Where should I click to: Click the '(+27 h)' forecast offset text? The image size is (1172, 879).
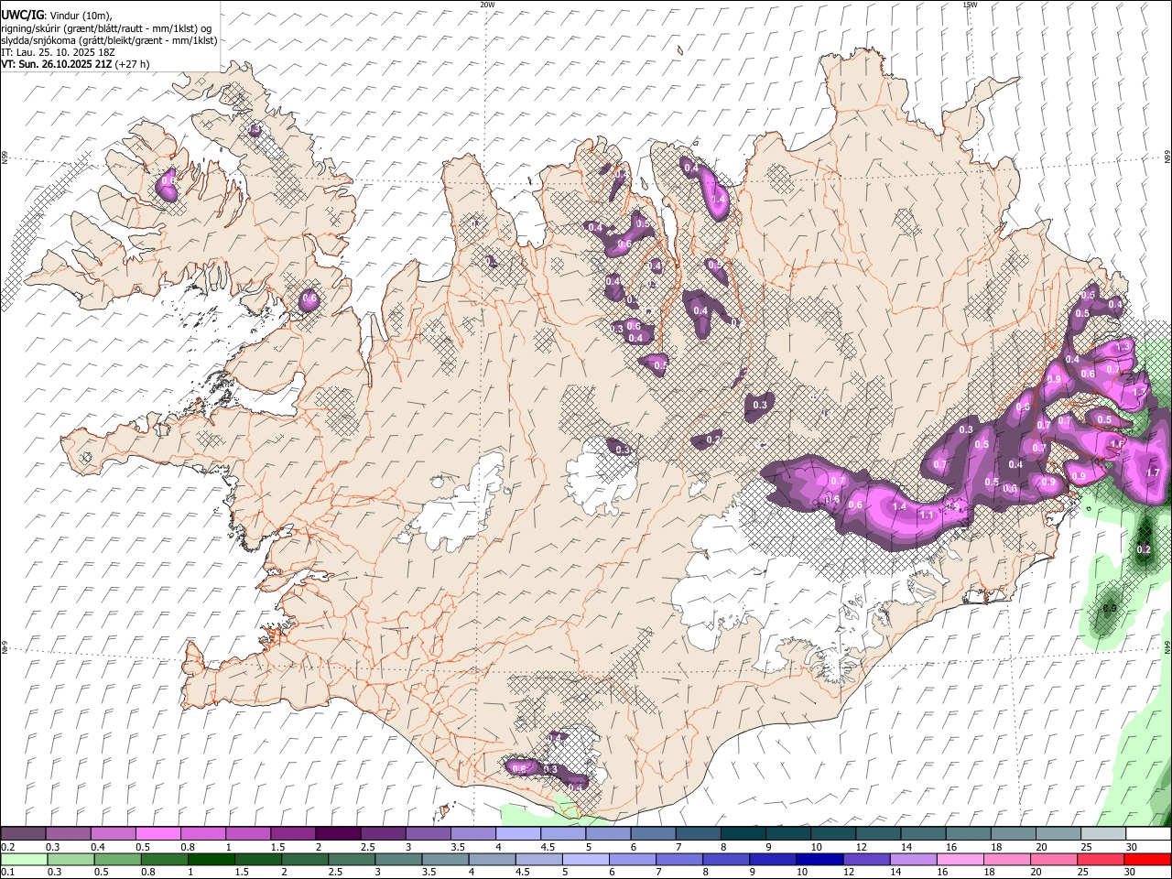tap(133, 64)
